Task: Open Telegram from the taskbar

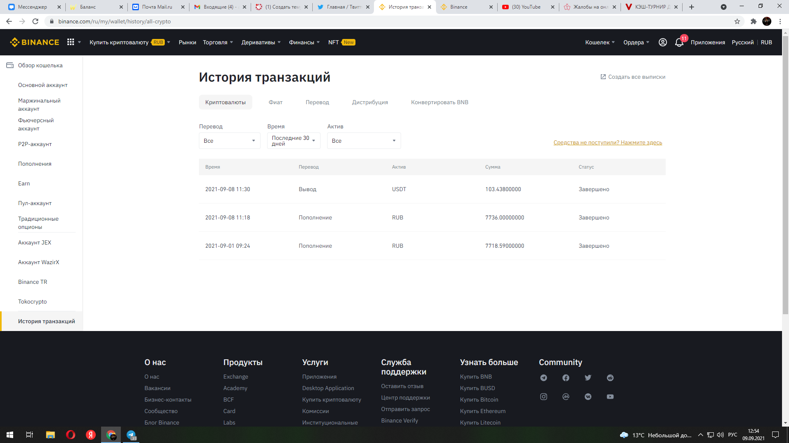Action: pos(131,435)
